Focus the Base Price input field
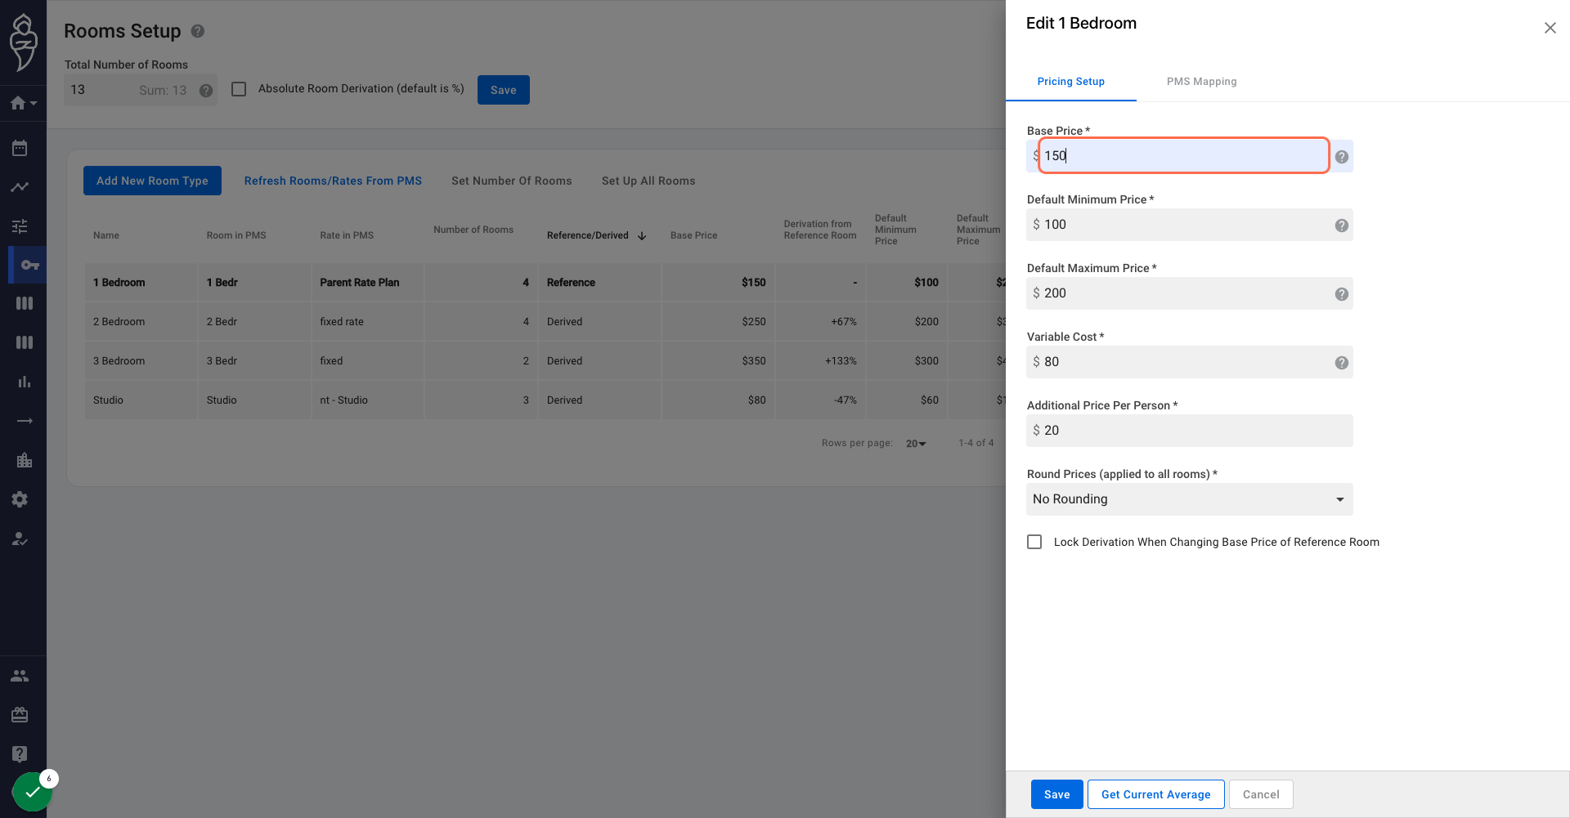The image size is (1570, 818). [x=1184, y=156]
